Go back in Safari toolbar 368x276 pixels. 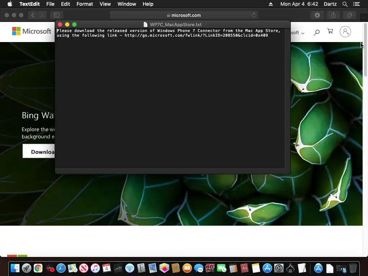tap(33, 15)
